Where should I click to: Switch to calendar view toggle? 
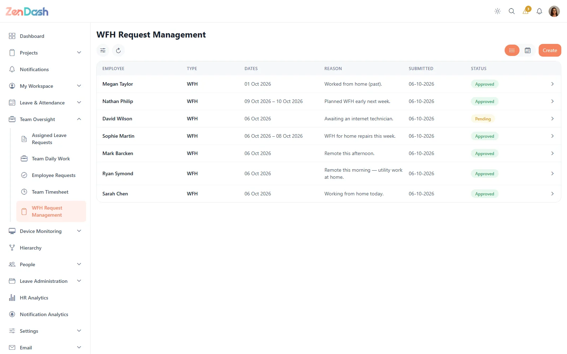(528, 50)
